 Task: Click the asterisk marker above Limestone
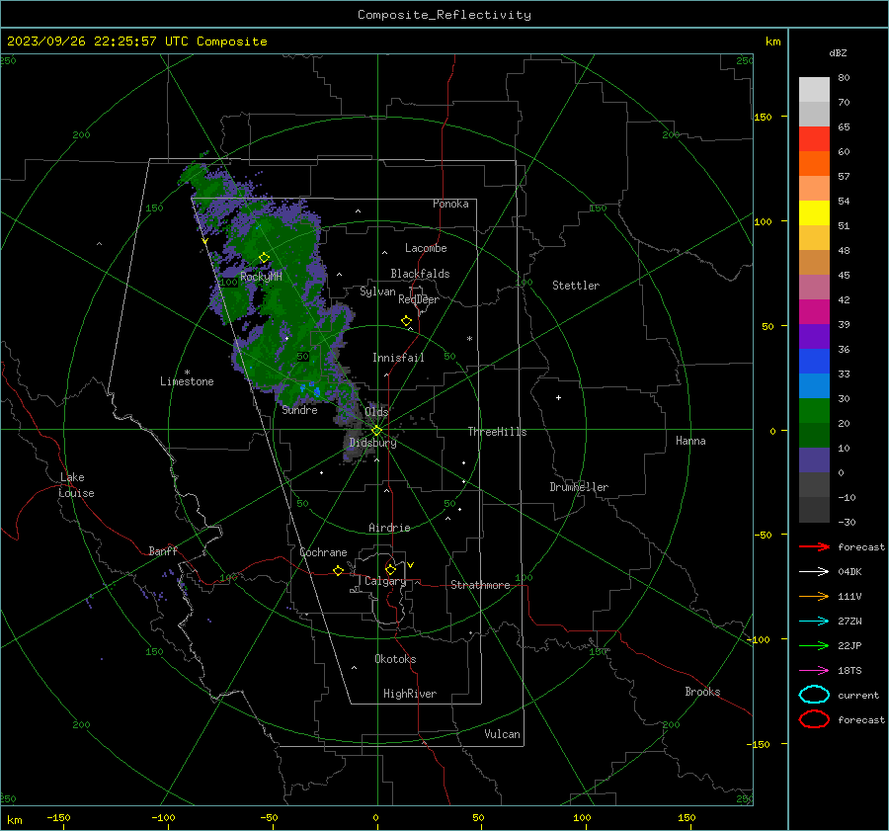point(187,373)
